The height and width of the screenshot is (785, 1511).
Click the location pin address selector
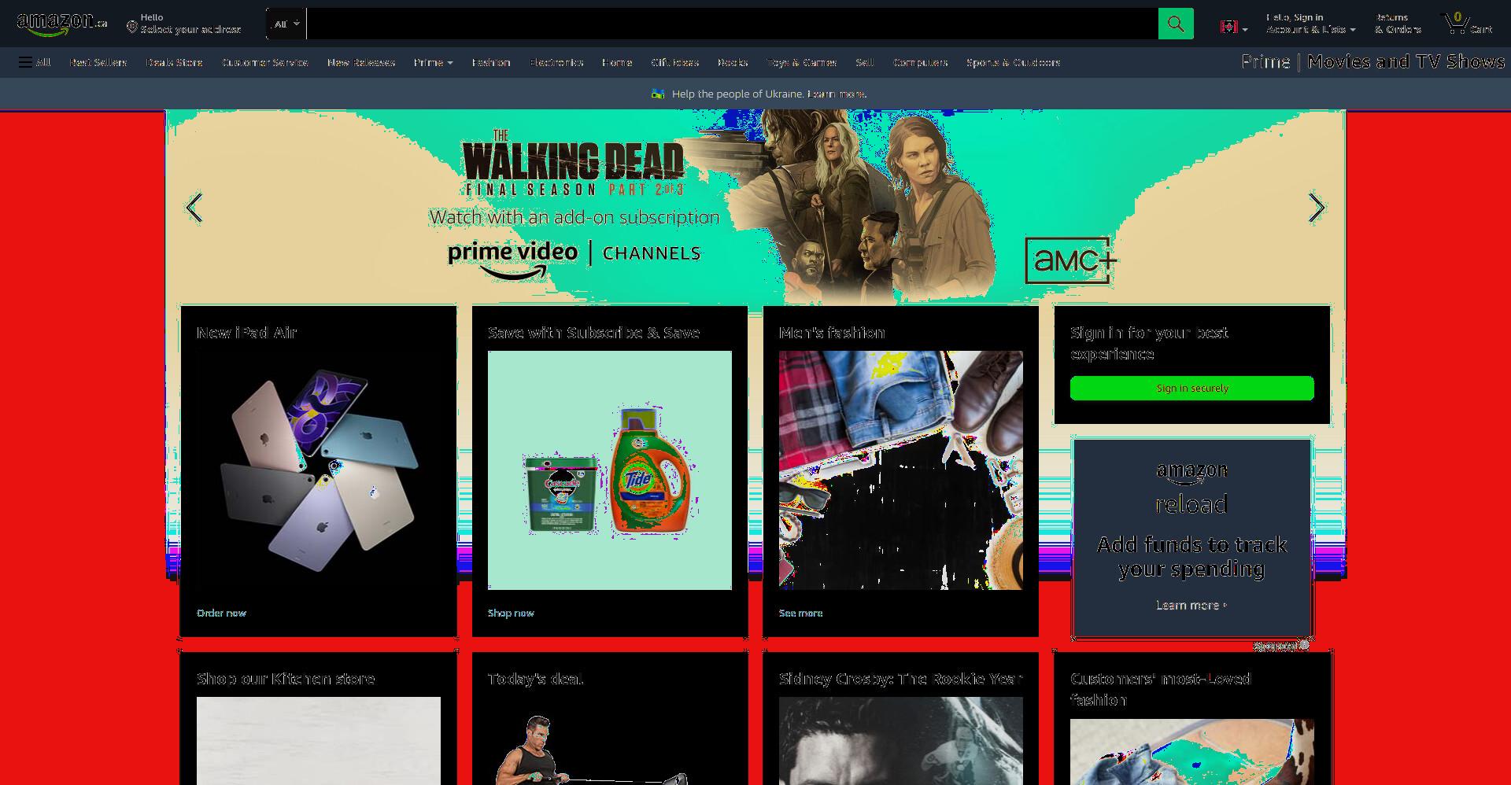coord(184,24)
